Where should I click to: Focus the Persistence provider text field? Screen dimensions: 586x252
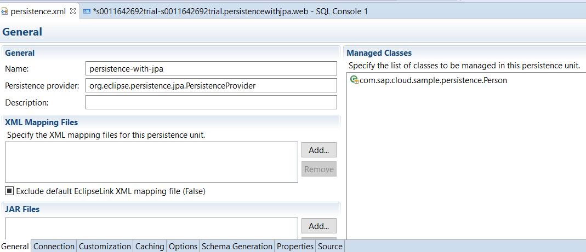(x=211, y=85)
